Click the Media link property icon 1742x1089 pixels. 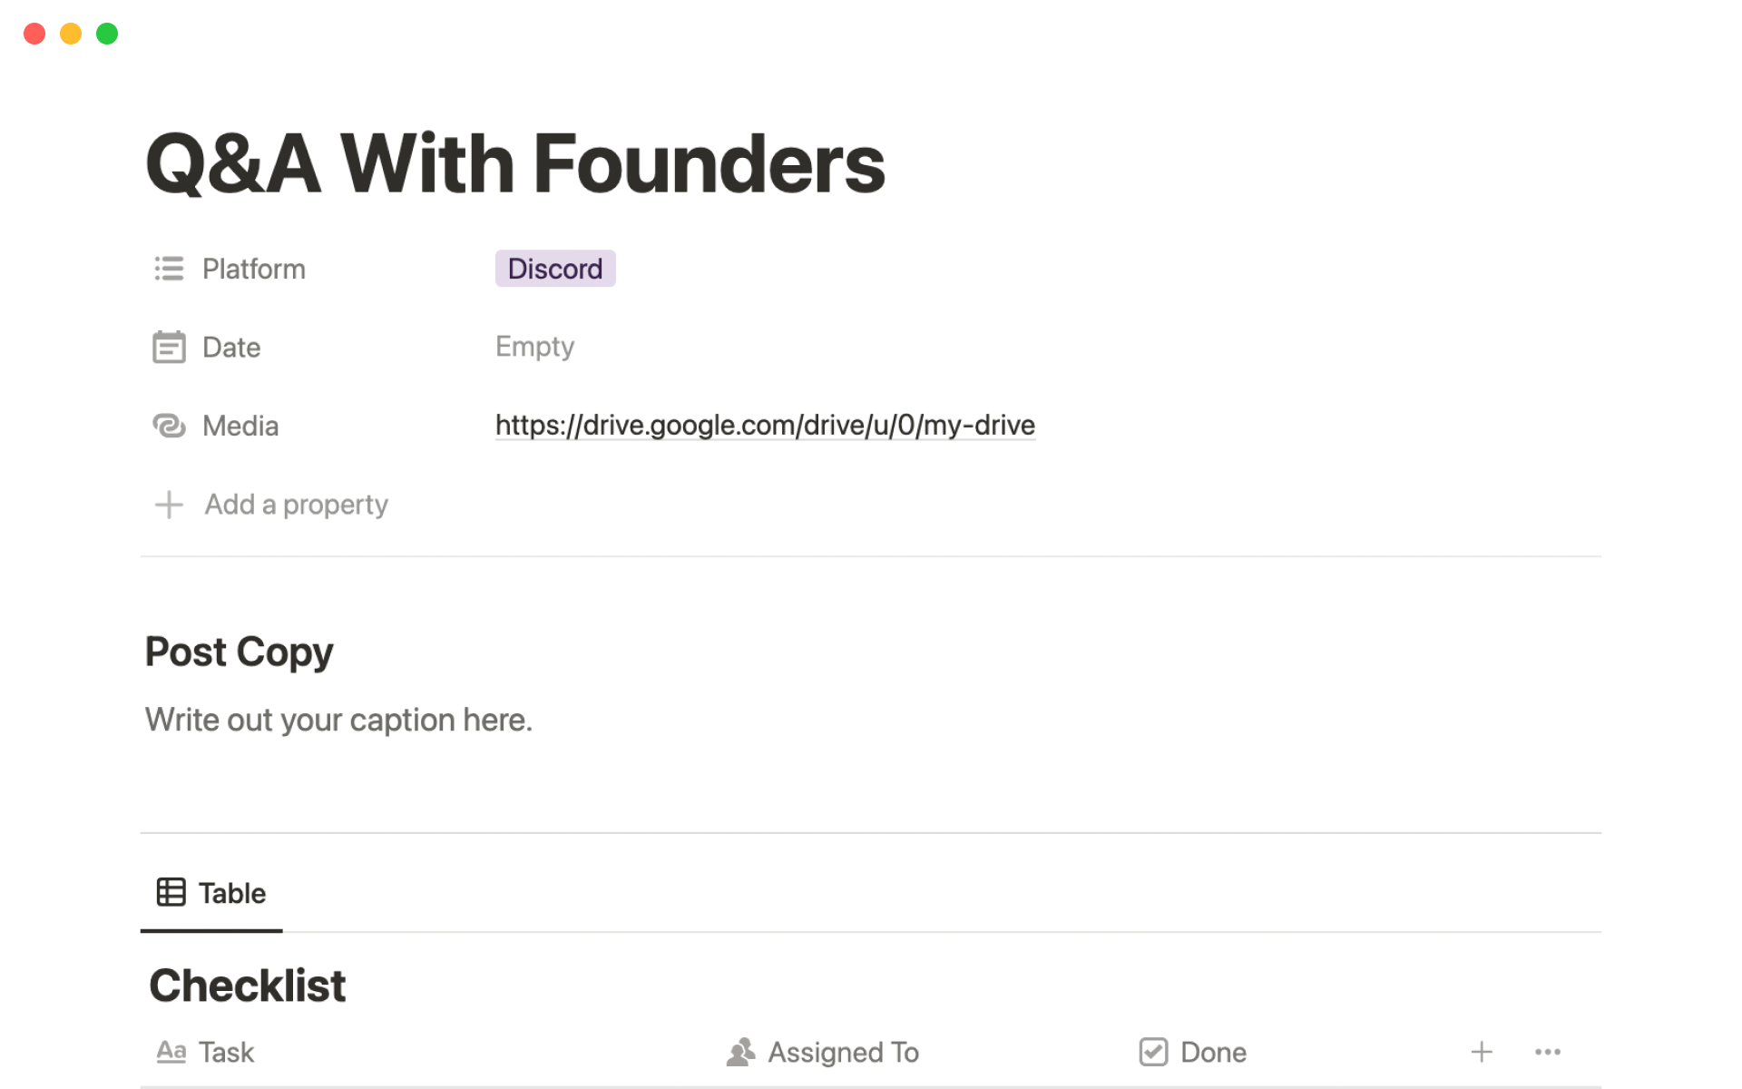click(169, 426)
